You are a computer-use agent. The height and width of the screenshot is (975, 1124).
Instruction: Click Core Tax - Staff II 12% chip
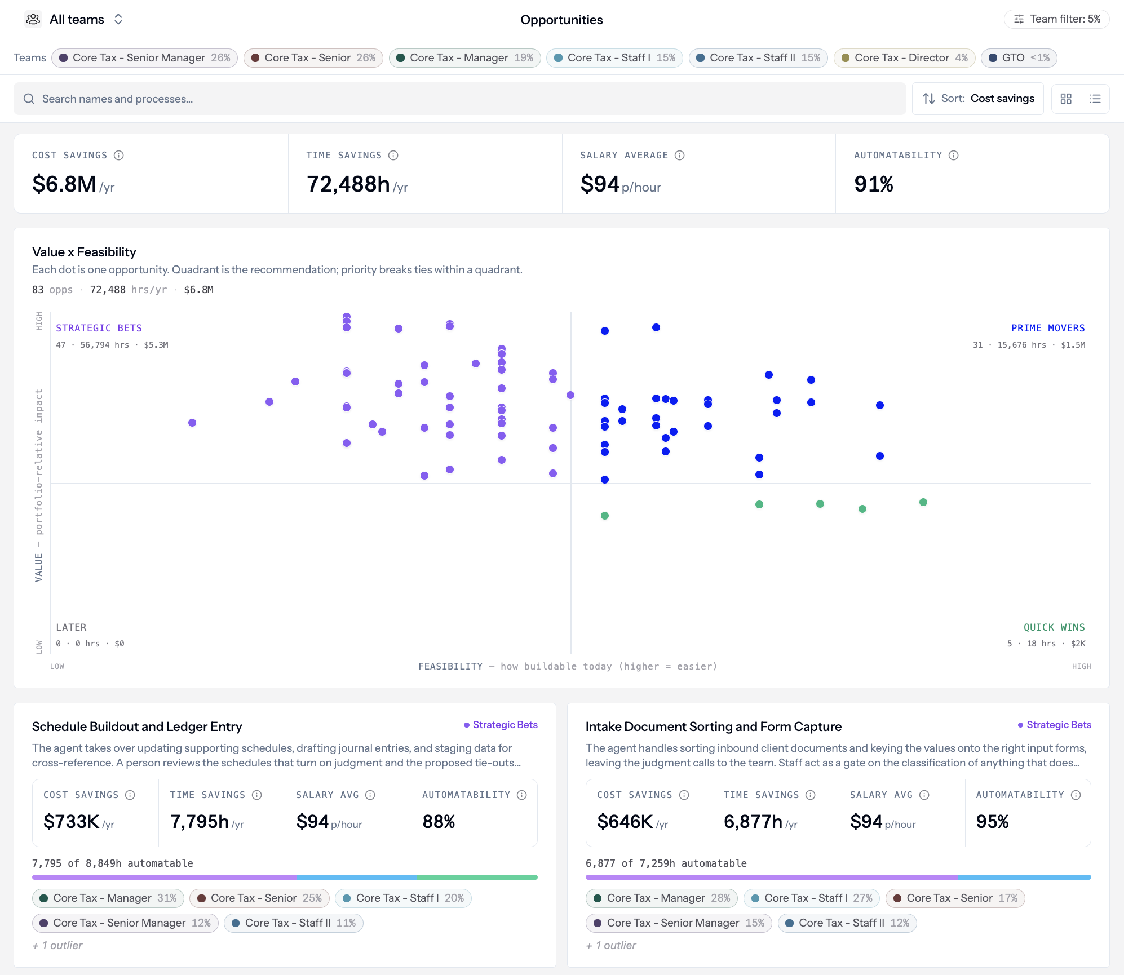click(x=847, y=923)
